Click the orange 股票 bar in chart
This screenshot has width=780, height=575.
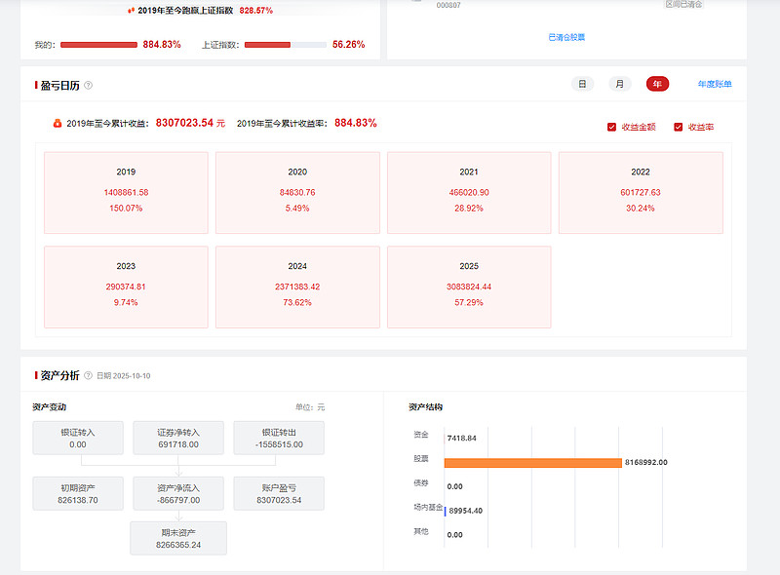coord(532,462)
